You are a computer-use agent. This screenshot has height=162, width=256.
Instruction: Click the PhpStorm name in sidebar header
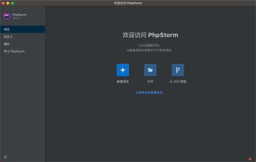[19, 15]
